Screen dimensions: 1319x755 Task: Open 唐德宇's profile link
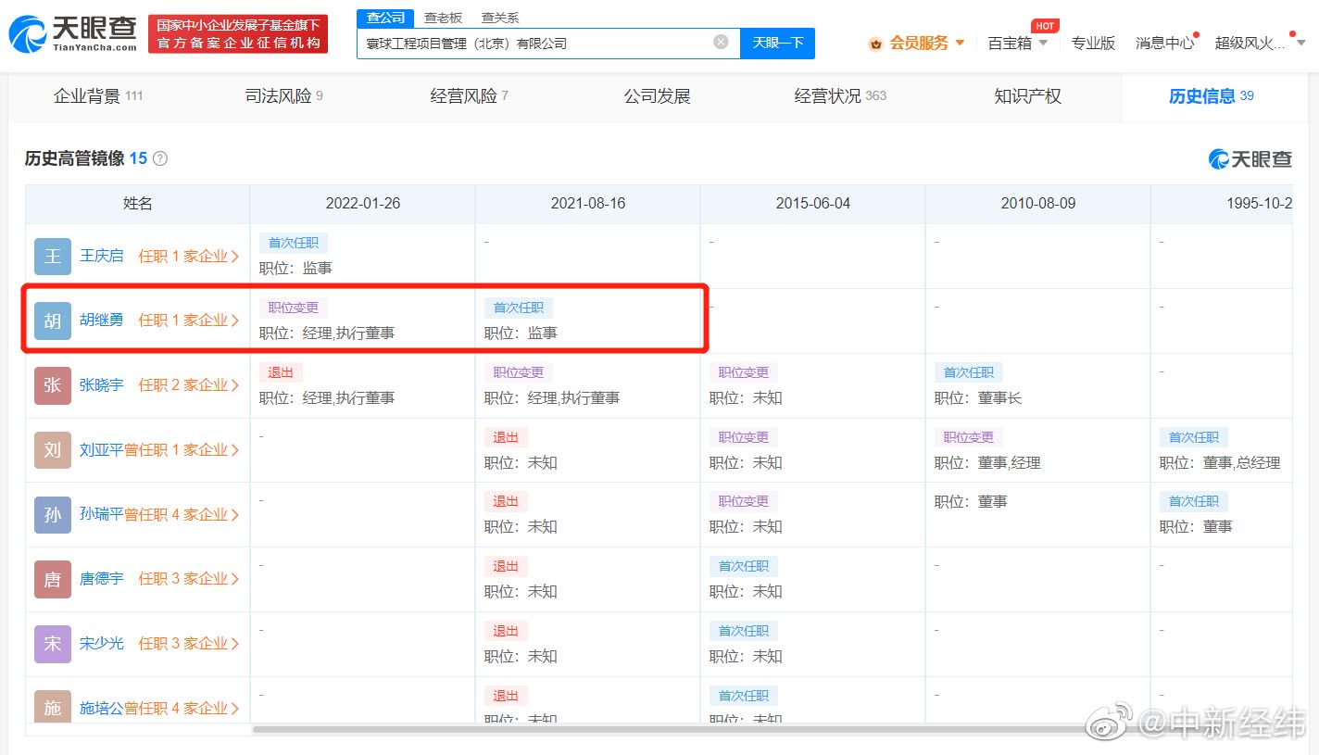pos(101,579)
